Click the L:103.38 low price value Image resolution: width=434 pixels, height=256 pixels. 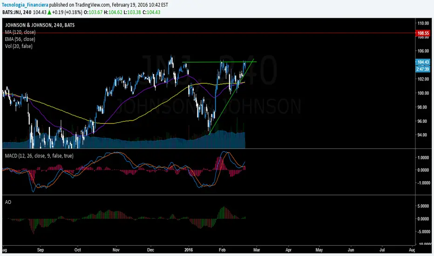[132, 12]
